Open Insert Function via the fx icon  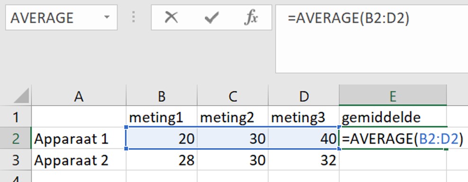tap(251, 18)
